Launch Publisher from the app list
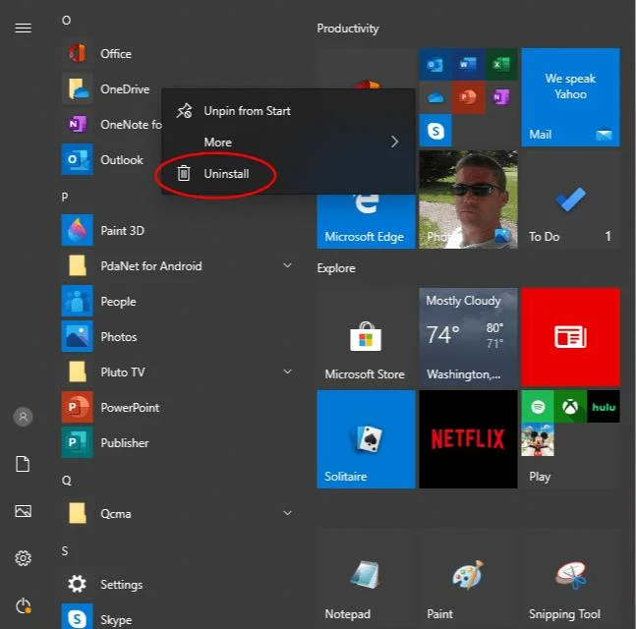This screenshot has height=629, width=636. (x=179, y=443)
